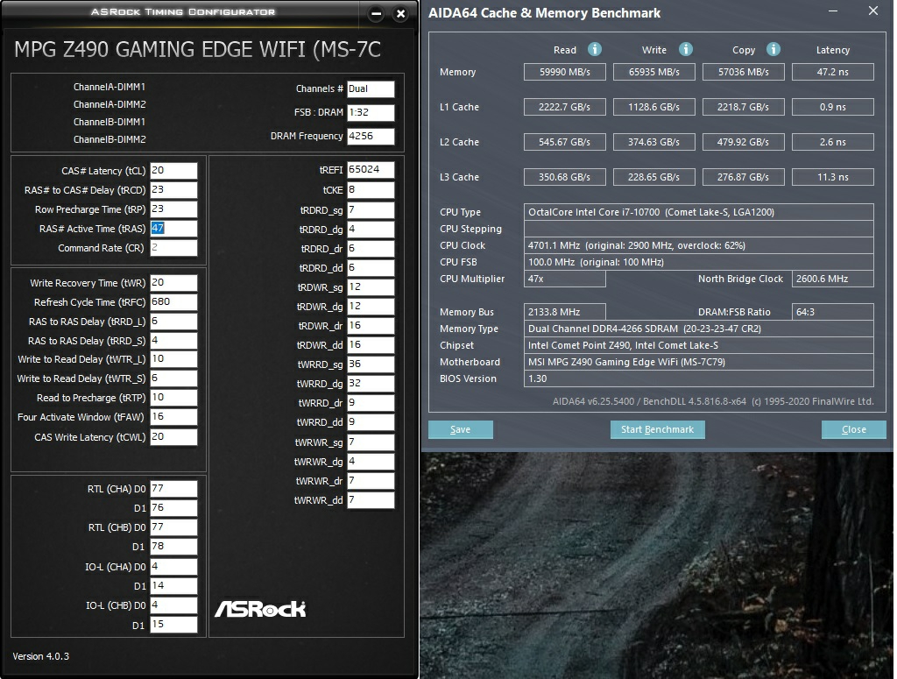This screenshot has width=897, height=679.
Task: Click the FSB : DRAM ratio field
Action: click(x=371, y=113)
